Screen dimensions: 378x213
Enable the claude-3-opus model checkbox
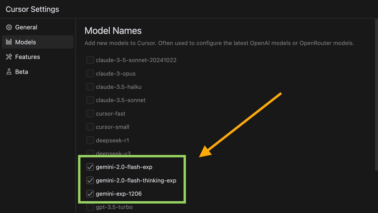[x=90, y=74]
